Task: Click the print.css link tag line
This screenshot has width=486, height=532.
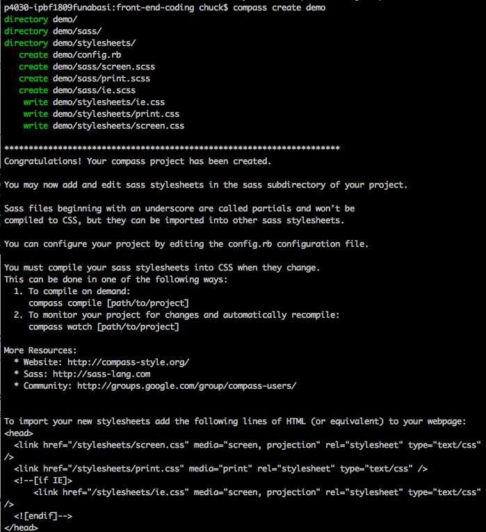Action: (x=221, y=469)
